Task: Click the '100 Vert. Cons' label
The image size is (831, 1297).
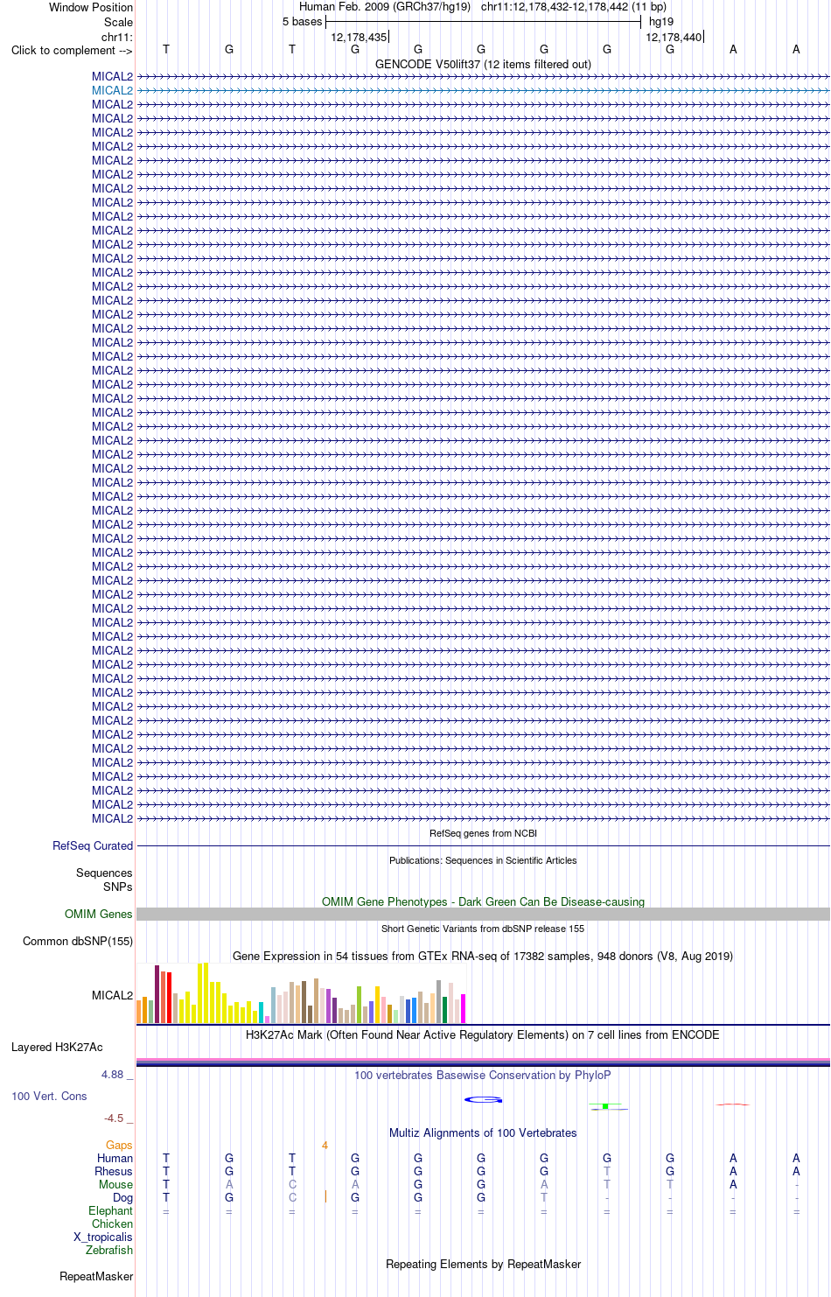Action: click(x=49, y=1096)
